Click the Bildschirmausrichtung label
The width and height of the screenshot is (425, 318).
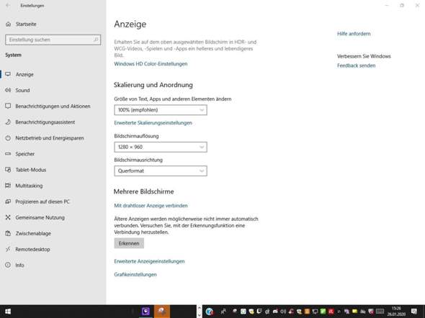click(138, 160)
